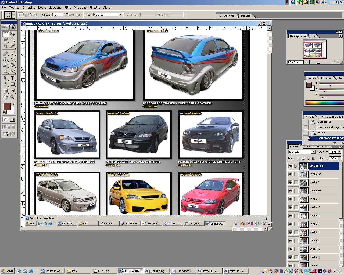Click Jump to ImageReady button
344x275 pixels.
pos(9,133)
